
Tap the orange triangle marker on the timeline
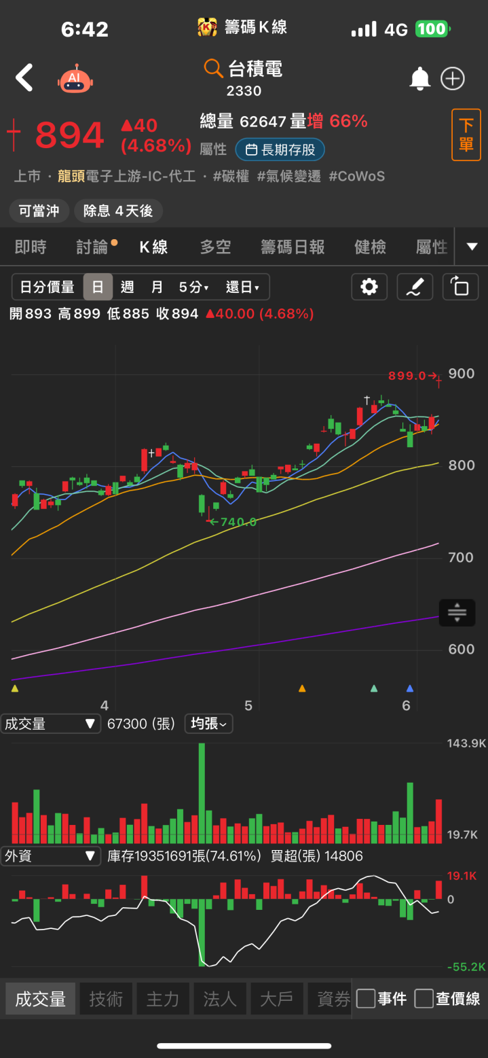[x=302, y=688]
